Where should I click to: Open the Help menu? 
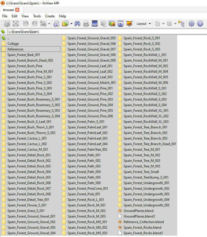(62, 16)
